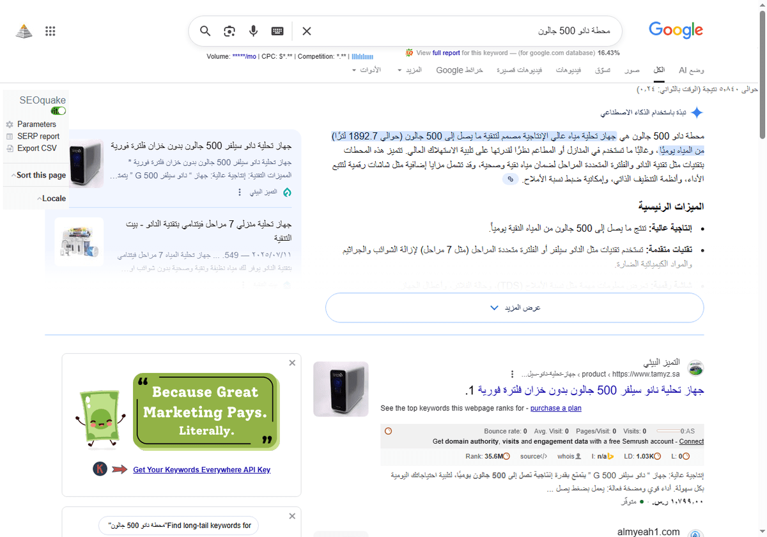The width and height of the screenshot is (767, 537).
Task: Expand the AI overview with عرض المزيد
Action: [515, 307]
